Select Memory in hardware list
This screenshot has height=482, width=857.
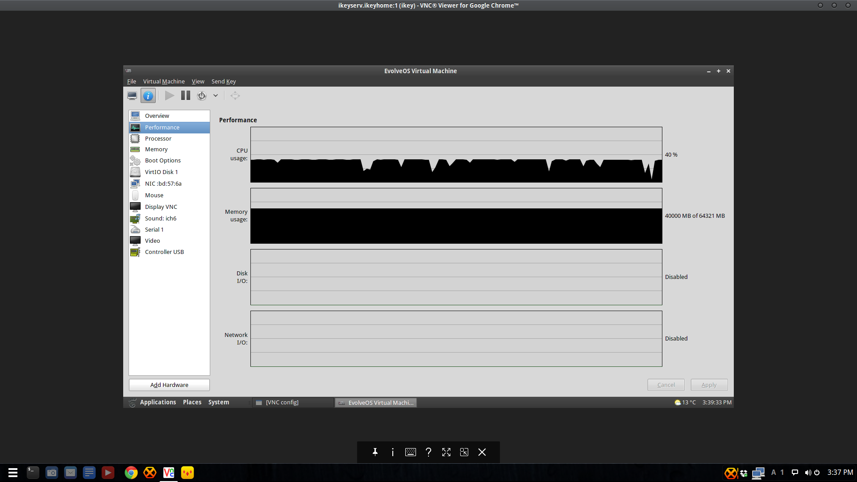pos(169,149)
